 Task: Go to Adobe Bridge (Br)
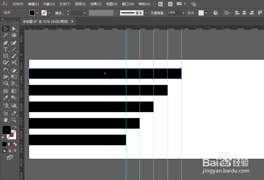161,4
